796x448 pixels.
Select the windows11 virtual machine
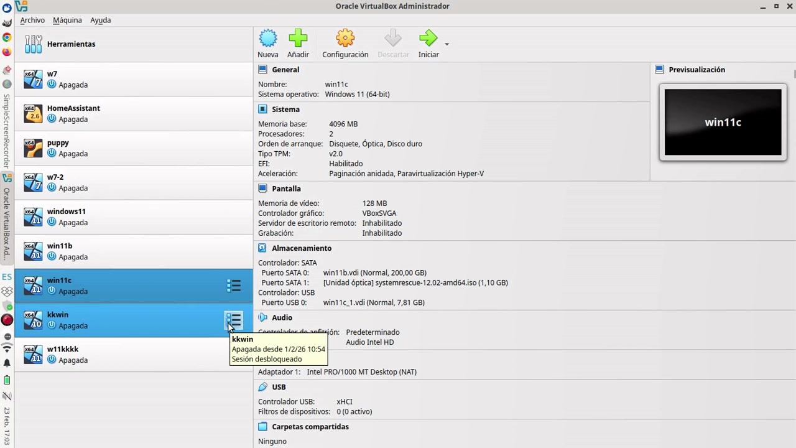134,217
